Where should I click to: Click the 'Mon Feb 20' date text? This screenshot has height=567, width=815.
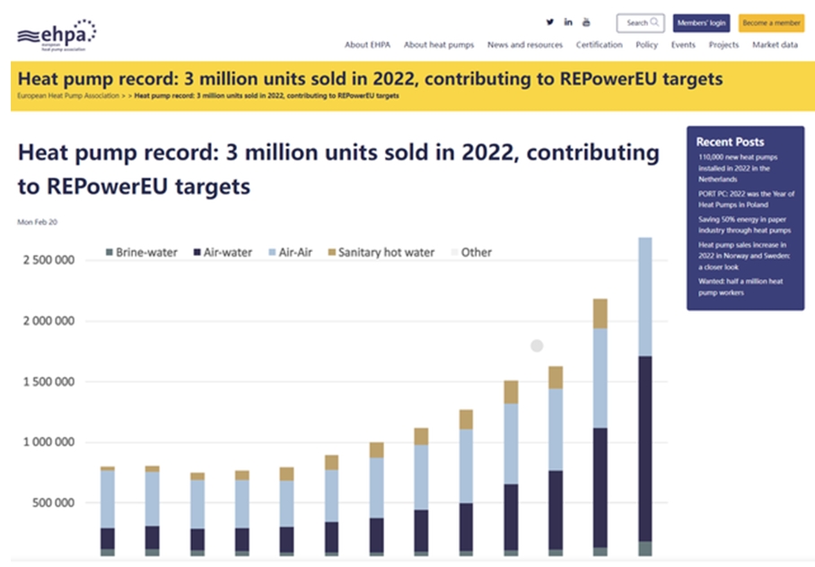coord(38,222)
